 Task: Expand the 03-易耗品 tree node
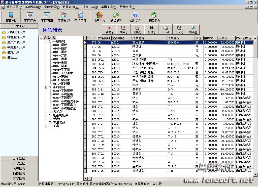(x=46, y=112)
